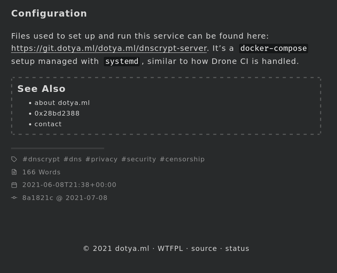Image resolution: width=337 pixels, height=273 pixels.
Task: Click the See Also heading
Action: coord(41,89)
